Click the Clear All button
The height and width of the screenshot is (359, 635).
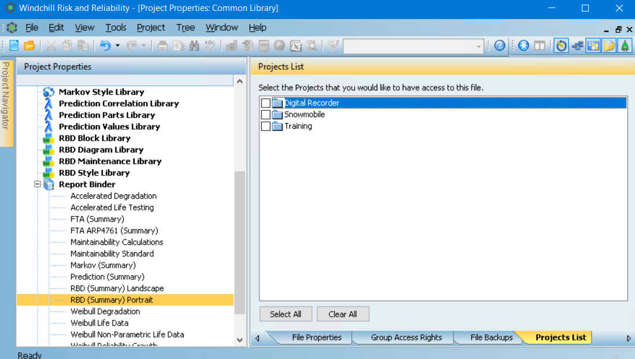point(343,314)
